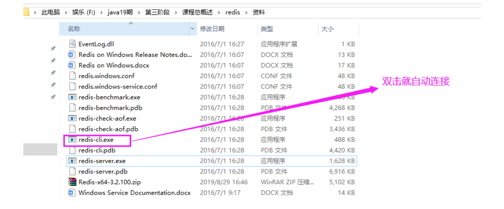Click the 6,916 KB size cell

pos(342,171)
